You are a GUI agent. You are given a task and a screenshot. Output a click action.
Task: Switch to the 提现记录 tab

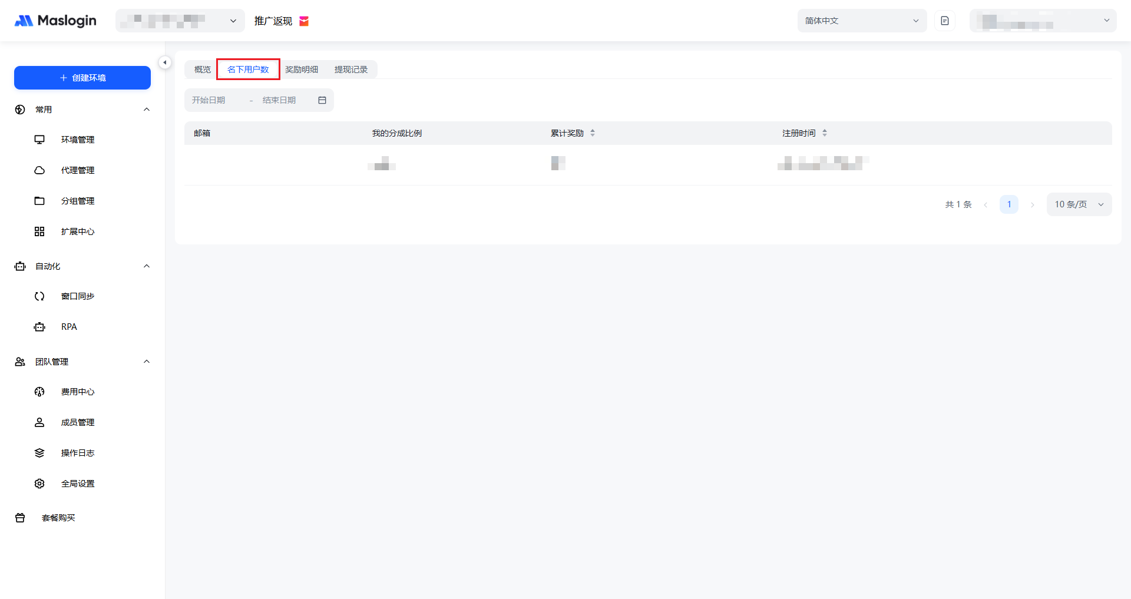coord(351,70)
